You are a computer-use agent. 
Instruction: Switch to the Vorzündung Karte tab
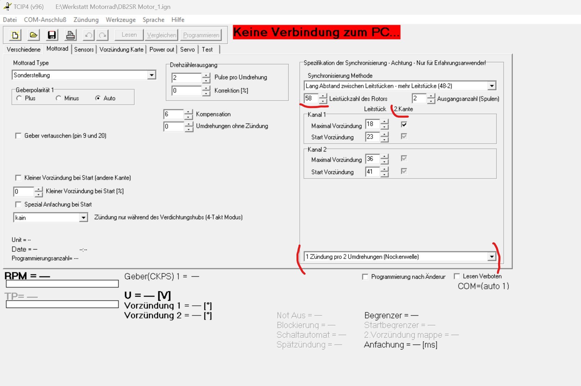121,50
